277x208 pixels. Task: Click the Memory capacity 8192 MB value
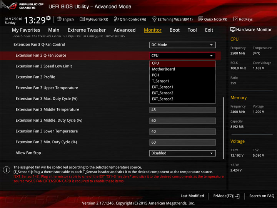[237, 127]
